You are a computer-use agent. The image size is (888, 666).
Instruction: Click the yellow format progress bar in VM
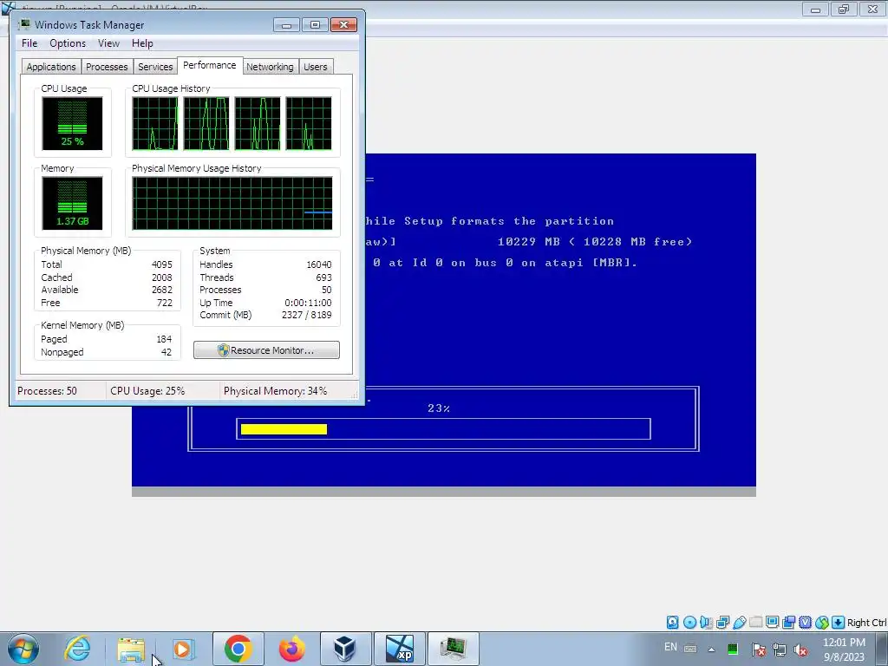284,429
